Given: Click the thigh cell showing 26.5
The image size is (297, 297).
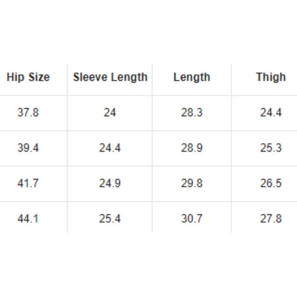Looking at the screenshot, I should pyautogui.click(x=271, y=183).
